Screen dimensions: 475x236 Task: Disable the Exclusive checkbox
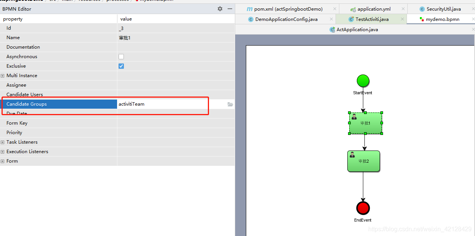121,66
